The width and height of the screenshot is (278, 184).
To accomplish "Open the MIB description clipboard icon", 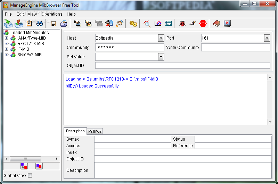I will (x=29, y=23).
